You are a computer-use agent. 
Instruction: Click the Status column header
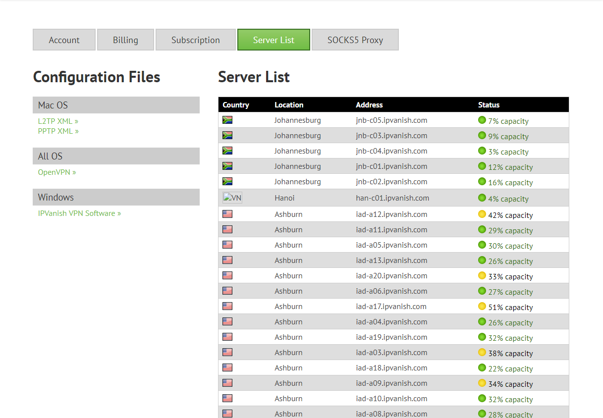pos(489,104)
